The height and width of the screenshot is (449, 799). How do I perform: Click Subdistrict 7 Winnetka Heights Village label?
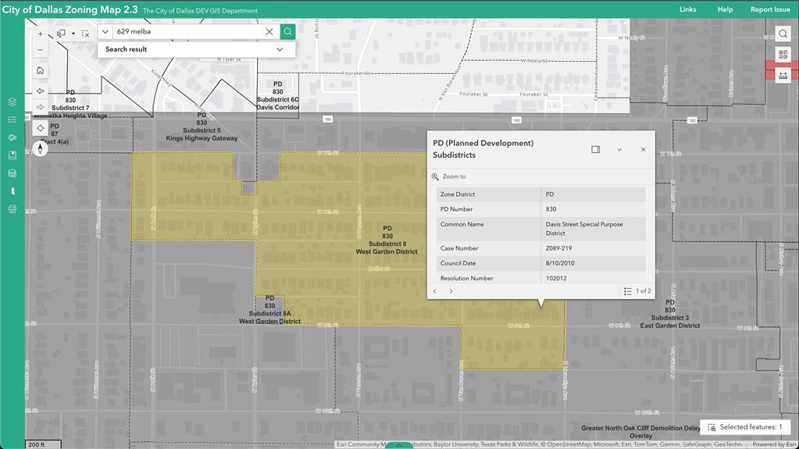[x=70, y=105]
